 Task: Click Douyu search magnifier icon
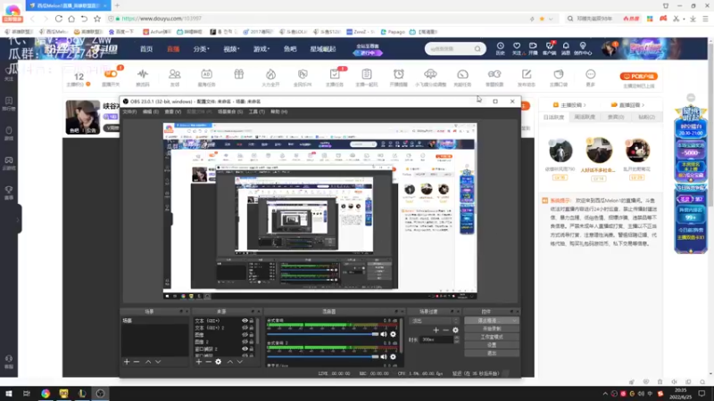477,49
